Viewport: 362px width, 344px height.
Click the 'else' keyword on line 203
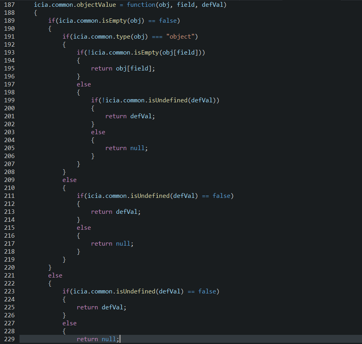(x=98, y=132)
